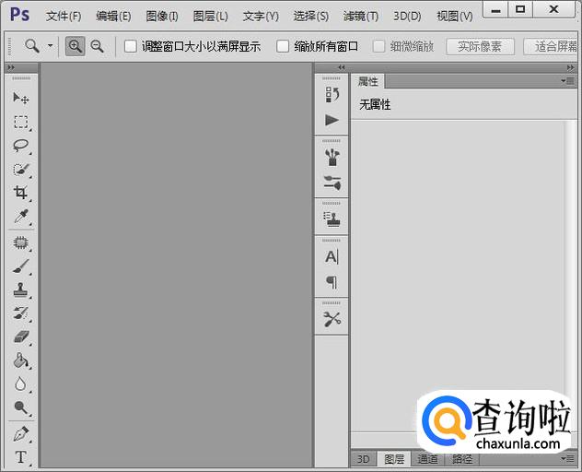Screen dimensions: 582x472
Task: Switch to the 路径 panel tab
Action: coord(462,459)
